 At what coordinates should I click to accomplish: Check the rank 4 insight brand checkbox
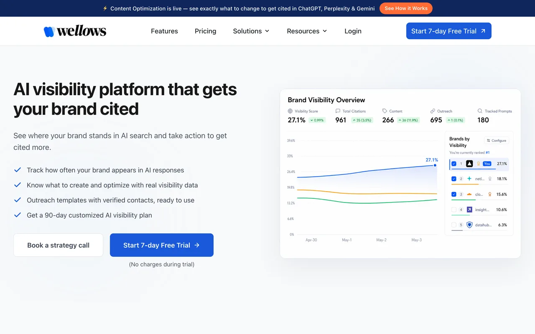click(454, 210)
